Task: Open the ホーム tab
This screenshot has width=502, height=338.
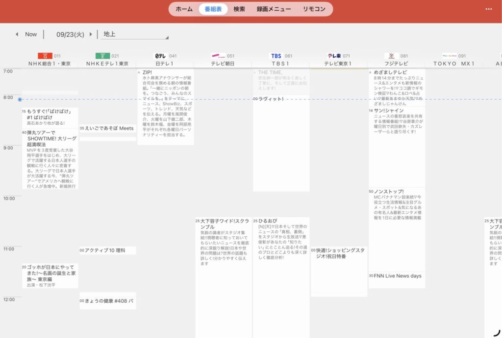Action: 184,9
